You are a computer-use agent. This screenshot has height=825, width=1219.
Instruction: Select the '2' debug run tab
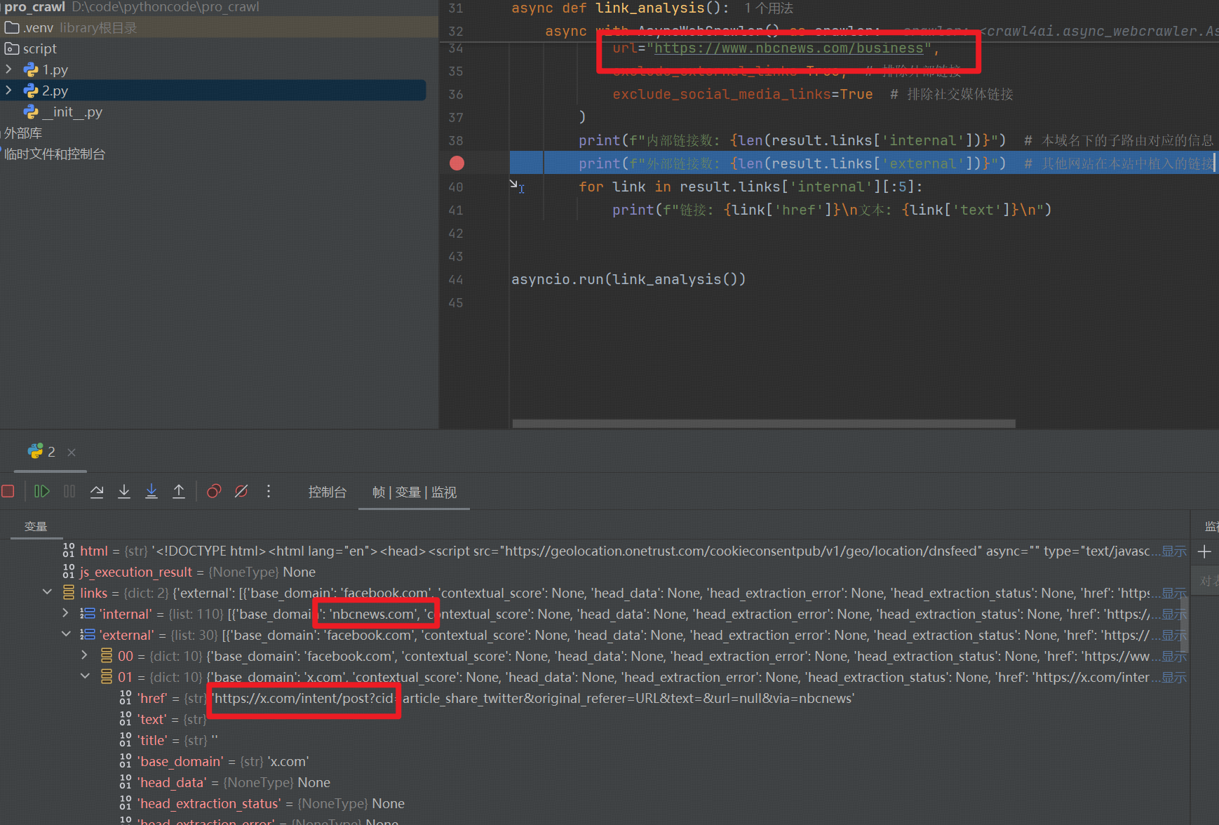(43, 452)
